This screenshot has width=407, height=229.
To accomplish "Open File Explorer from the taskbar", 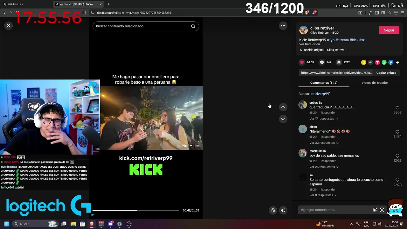I will pos(73,224).
